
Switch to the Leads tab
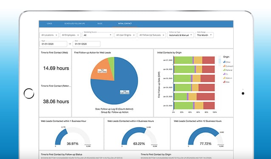tap(49, 23)
